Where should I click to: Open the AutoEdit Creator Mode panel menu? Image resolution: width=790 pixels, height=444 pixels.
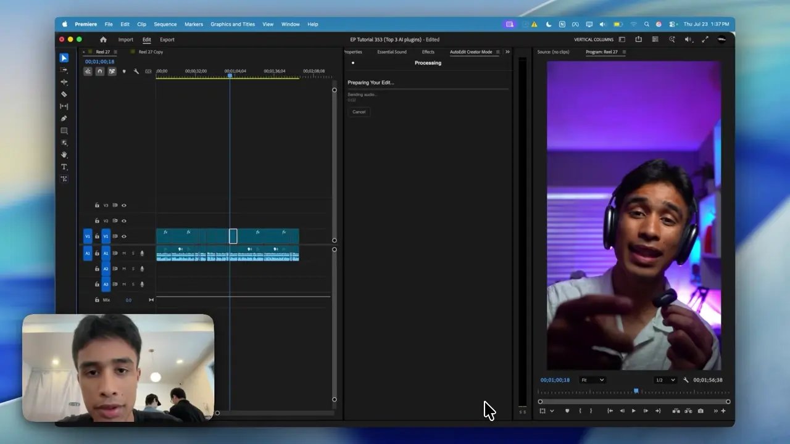coord(498,52)
